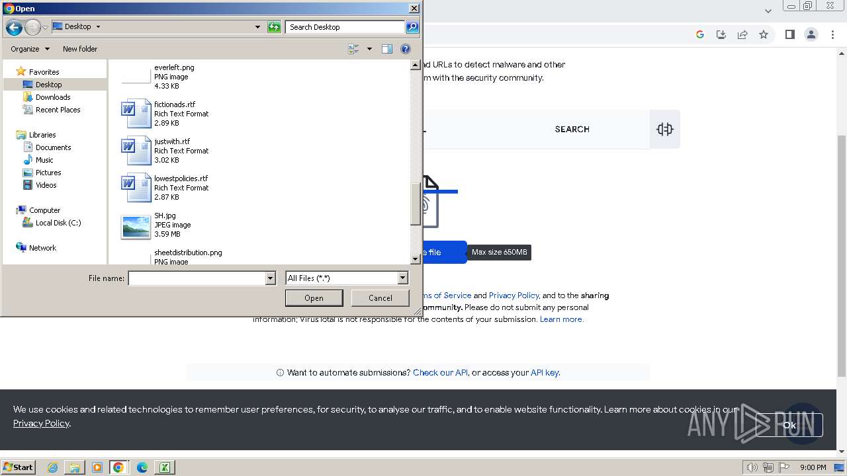Viewport: 847px width, 476px height.
Task: Select Recent Places in navigation pane
Action: 58,110
